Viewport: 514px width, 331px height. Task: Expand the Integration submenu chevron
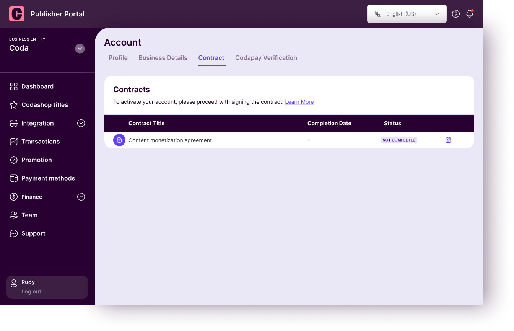[81, 123]
